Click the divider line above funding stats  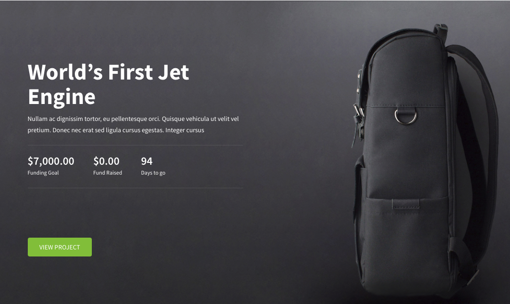135,145
